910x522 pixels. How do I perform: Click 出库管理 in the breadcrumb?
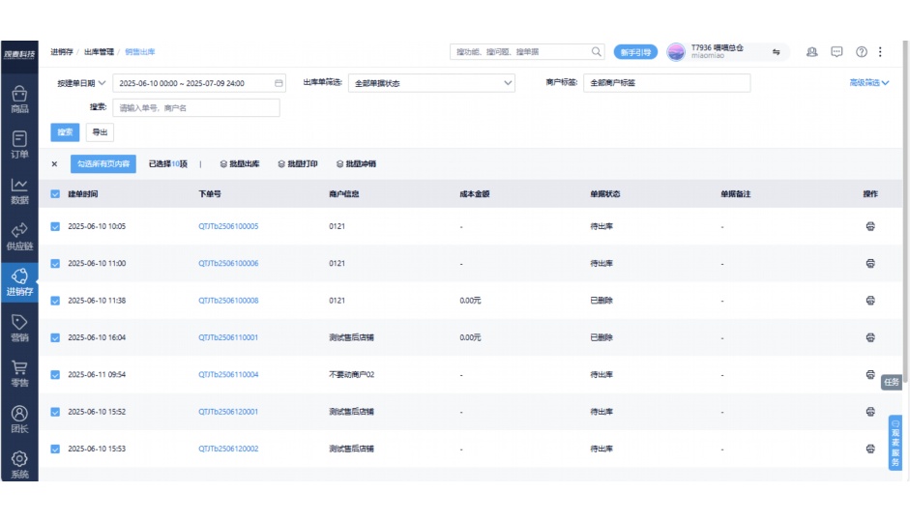click(99, 52)
